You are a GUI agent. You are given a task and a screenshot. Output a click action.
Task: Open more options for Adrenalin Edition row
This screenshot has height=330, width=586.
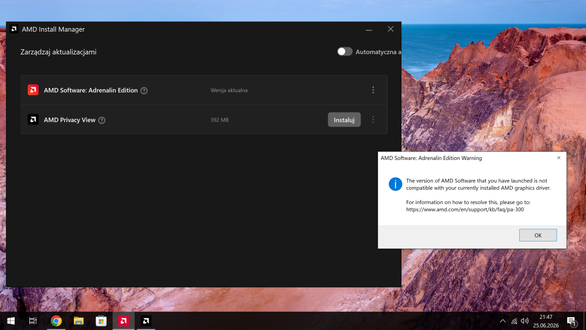(x=373, y=90)
